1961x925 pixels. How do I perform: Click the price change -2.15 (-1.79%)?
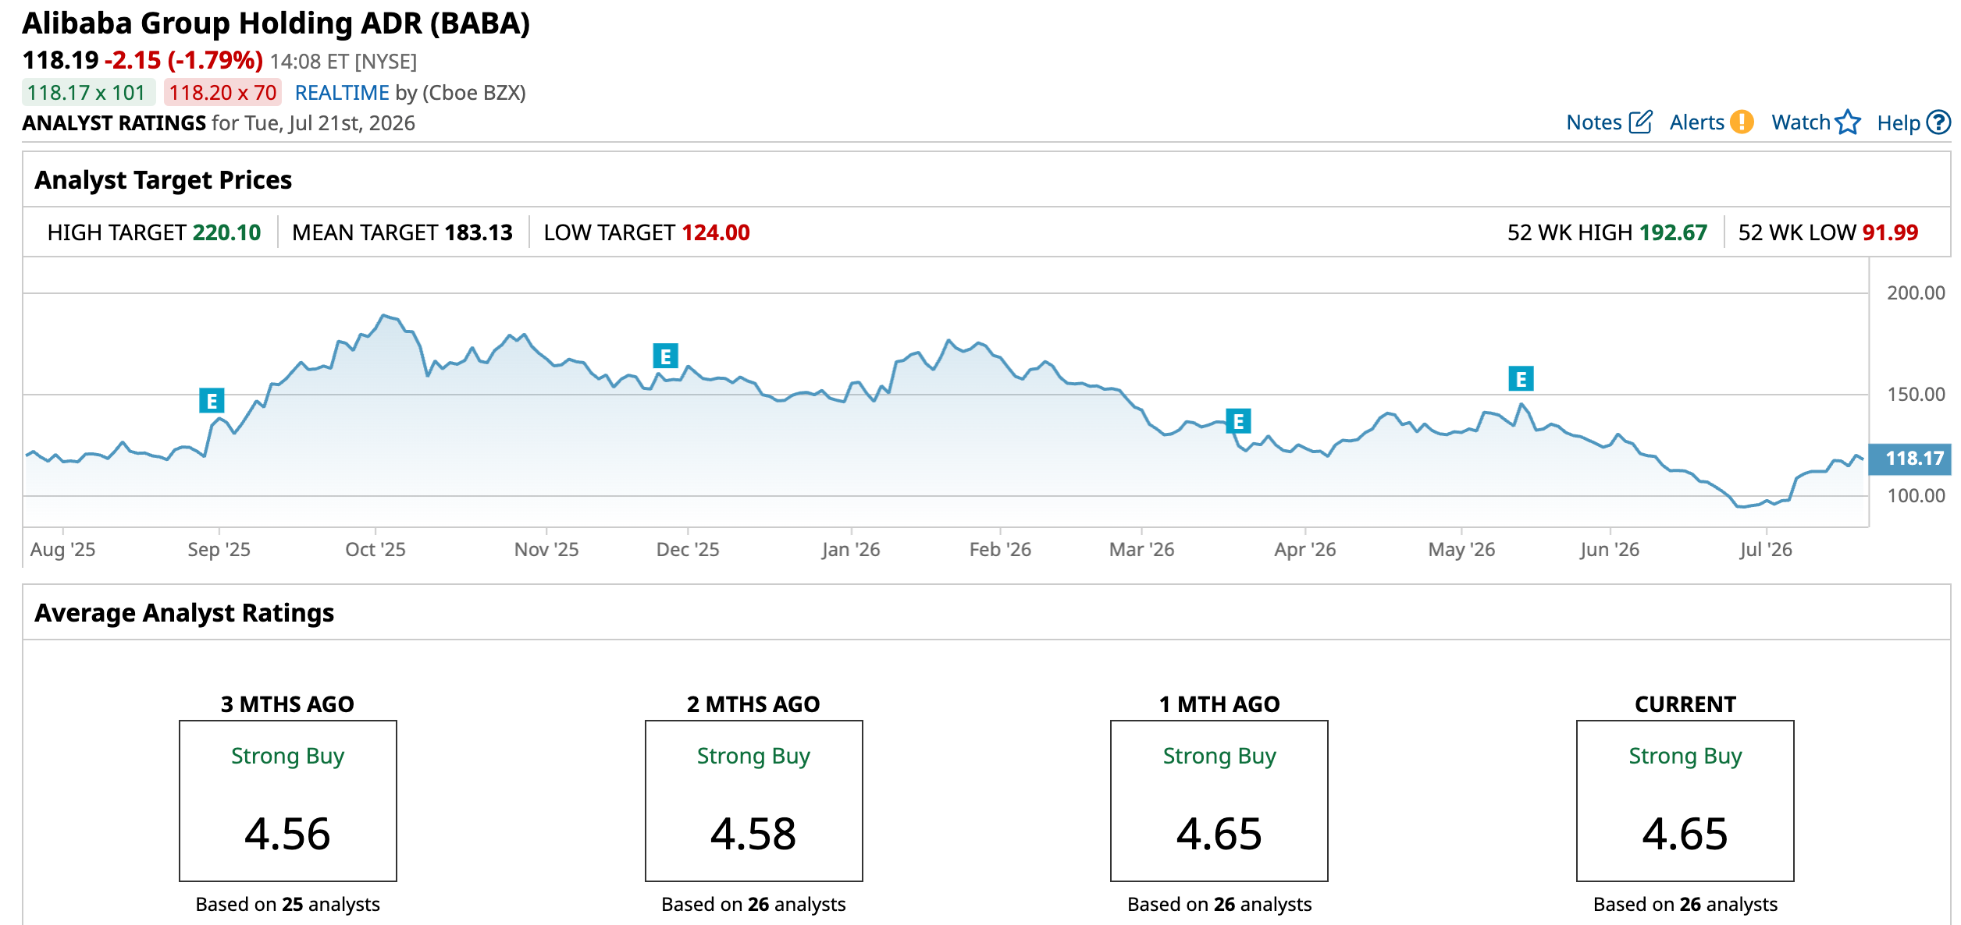coord(183,60)
